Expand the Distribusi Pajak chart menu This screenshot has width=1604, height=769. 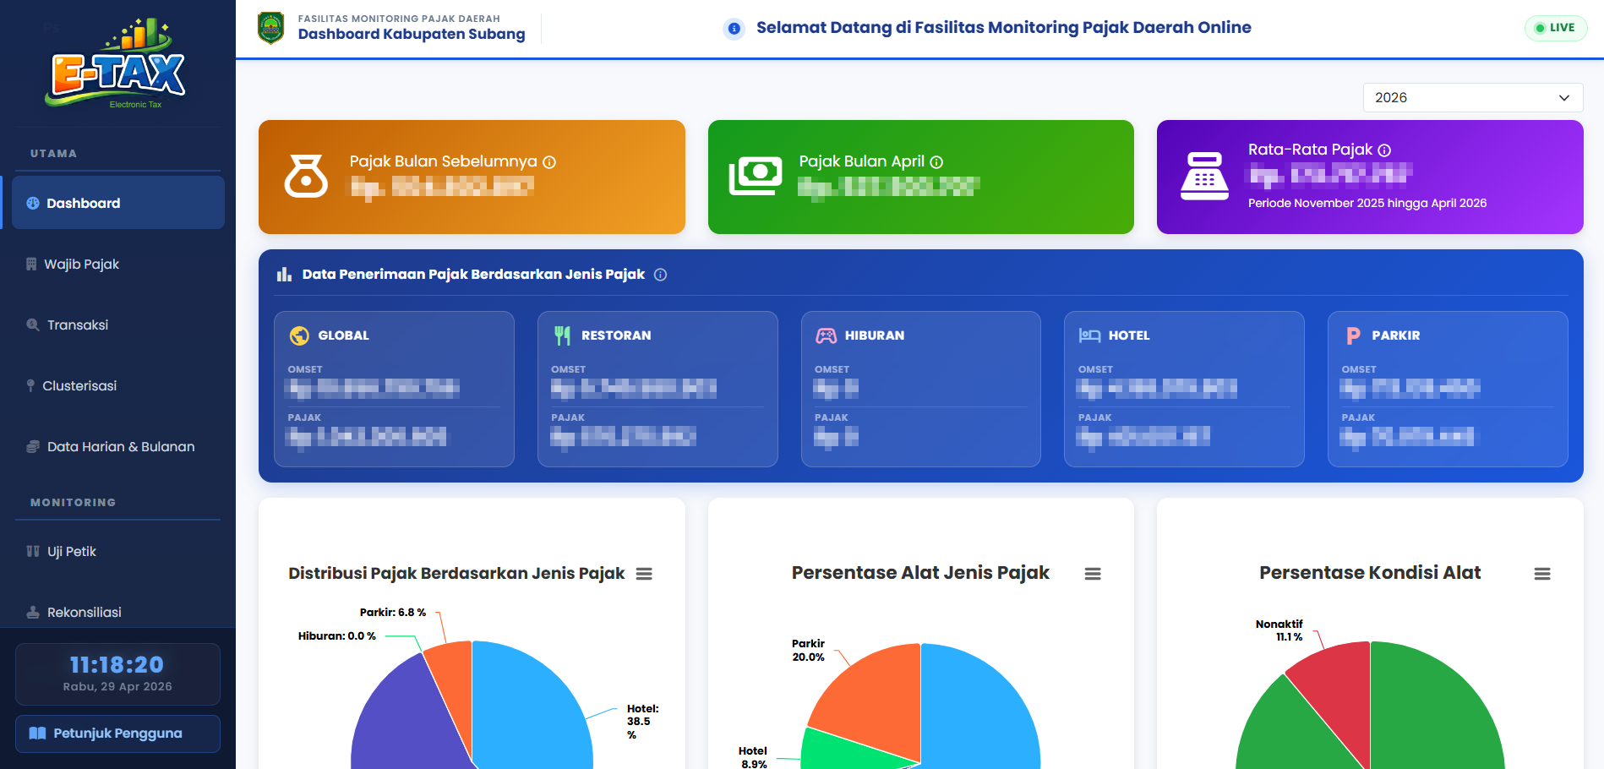[x=644, y=573]
